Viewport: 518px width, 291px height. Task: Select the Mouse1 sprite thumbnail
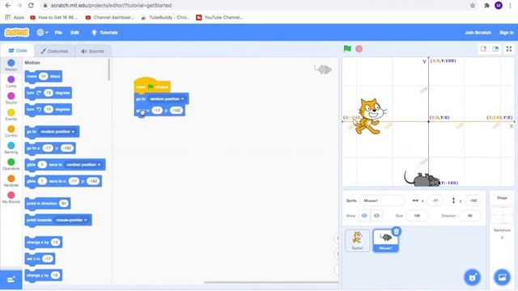(385, 241)
